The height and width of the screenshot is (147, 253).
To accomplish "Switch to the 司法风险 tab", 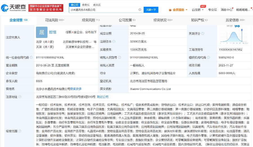I will point(55,20).
